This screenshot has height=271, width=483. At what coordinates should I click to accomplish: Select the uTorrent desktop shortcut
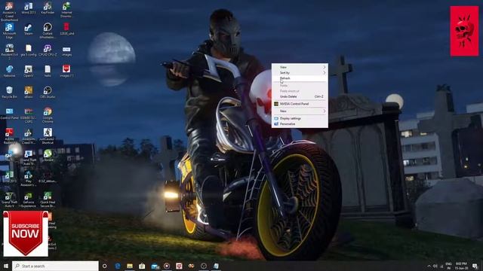[x=48, y=156]
